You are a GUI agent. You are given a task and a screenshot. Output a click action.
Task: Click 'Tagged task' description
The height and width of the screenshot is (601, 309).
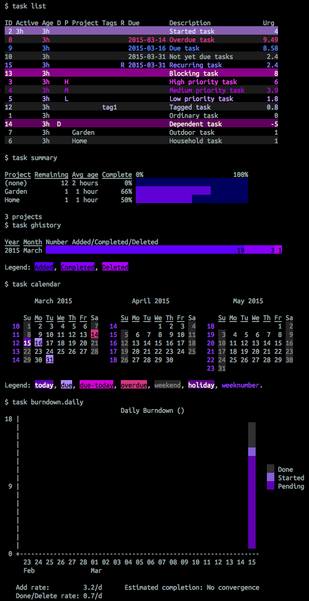click(x=190, y=107)
